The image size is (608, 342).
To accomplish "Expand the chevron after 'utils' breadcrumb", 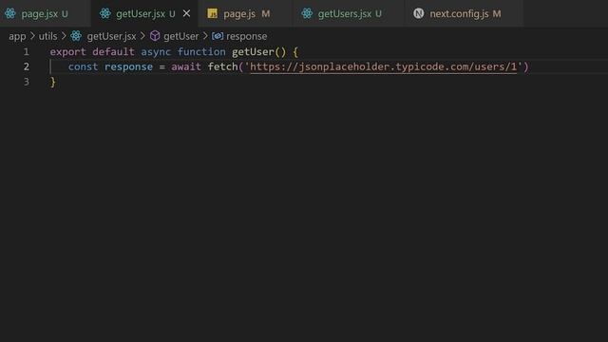I will tap(64, 36).
